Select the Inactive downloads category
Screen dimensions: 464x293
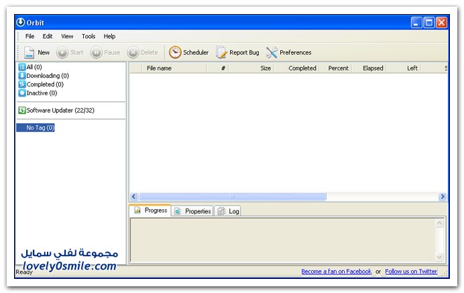click(x=41, y=93)
